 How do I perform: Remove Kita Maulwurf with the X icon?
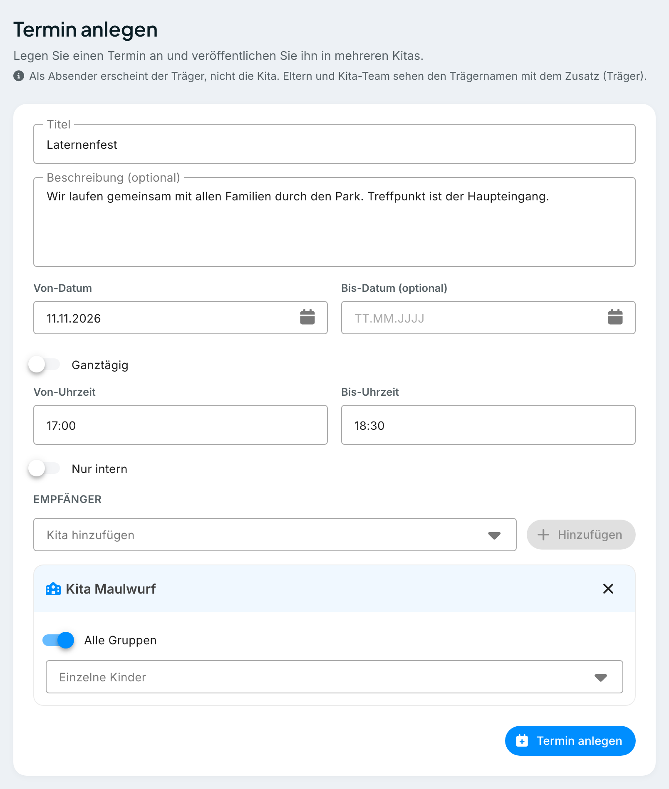point(608,589)
